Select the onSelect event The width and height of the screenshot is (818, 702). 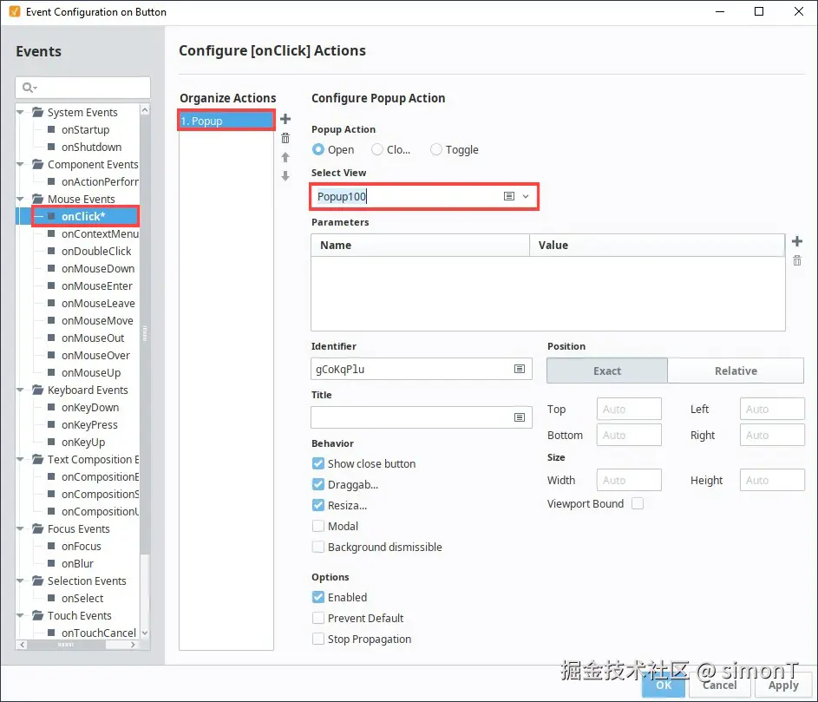(82, 598)
